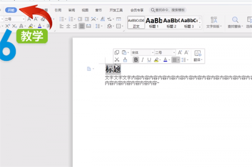Open the 开发工具 ribbon tab

pos(116,10)
